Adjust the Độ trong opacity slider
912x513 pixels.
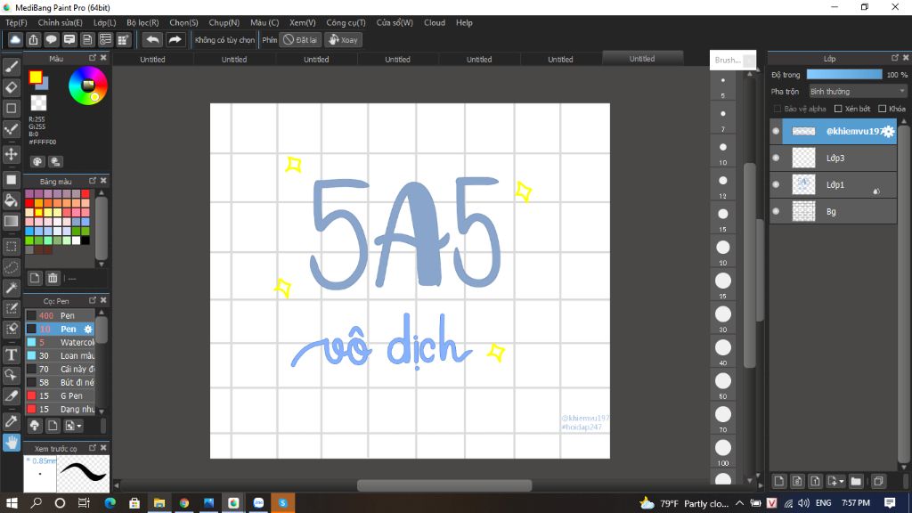(x=844, y=75)
